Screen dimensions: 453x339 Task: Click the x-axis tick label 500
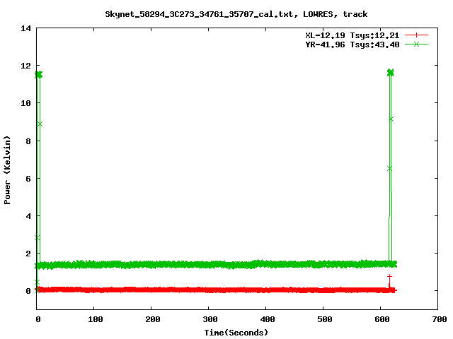[324, 319]
